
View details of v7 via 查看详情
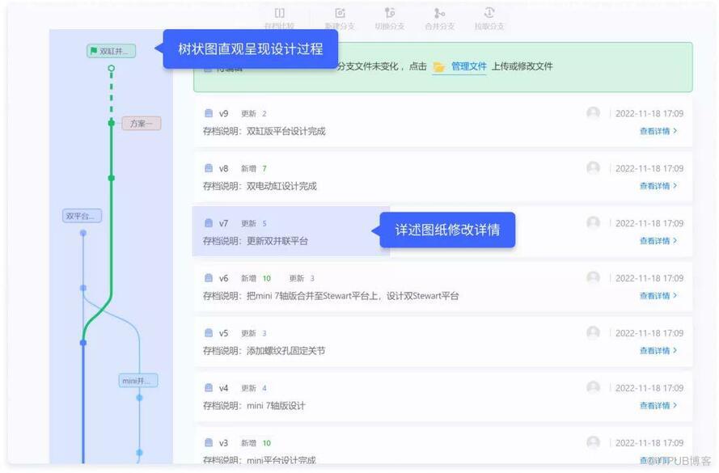click(x=658, y=241)
